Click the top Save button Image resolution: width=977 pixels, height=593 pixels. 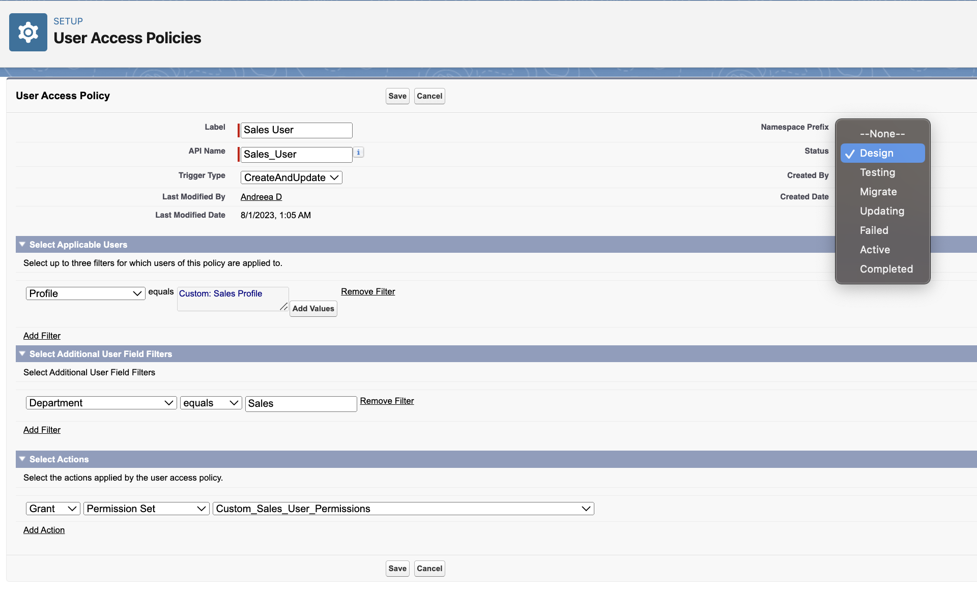click(397, 96)
